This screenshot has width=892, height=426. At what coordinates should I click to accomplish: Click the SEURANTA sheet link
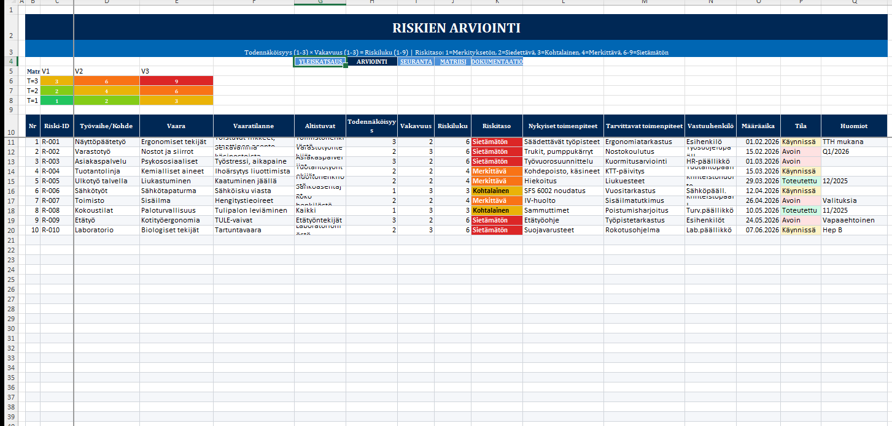[x=416, y=62]
